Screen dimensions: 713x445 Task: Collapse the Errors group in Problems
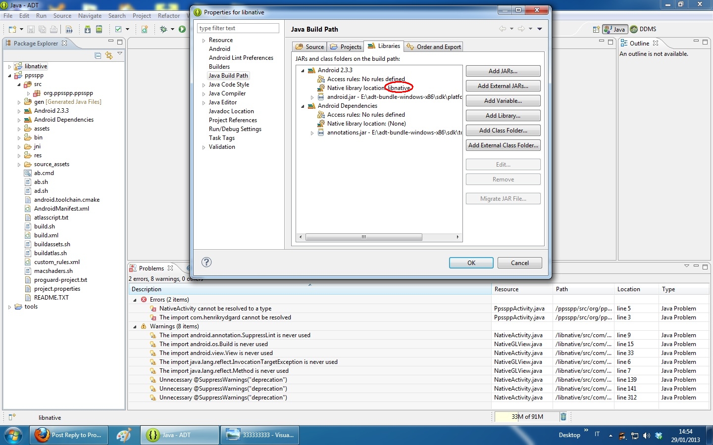pyautogui.click(x=135, y=300)
